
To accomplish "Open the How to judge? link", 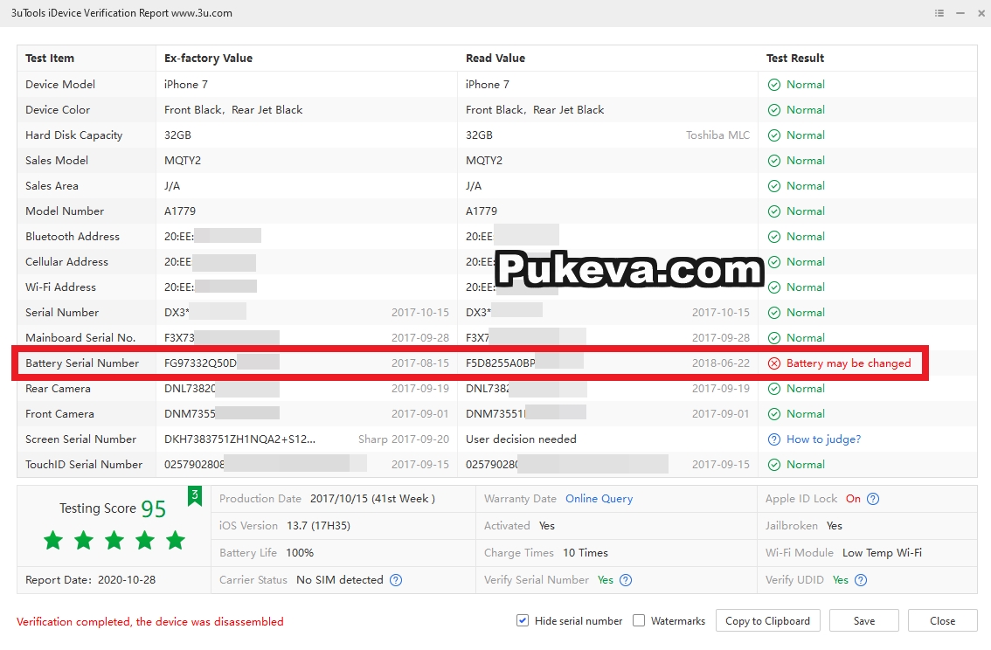I will (x=823, y=439).
